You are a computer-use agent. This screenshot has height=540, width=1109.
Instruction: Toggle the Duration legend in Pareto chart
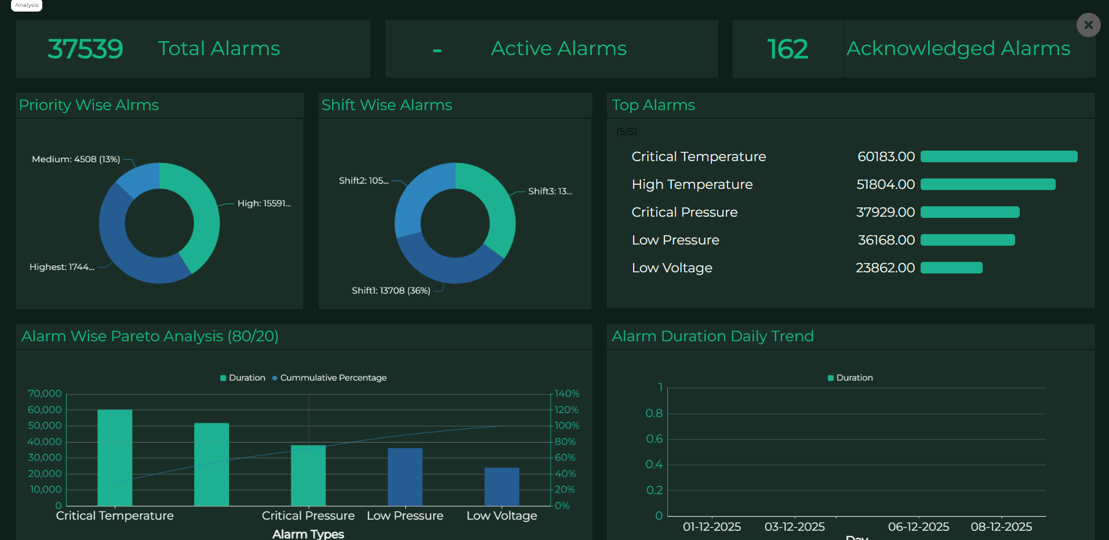click(242, 377)
